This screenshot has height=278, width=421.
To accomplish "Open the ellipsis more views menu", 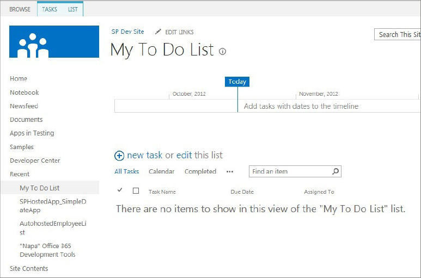I will click(x=230, y=171).
